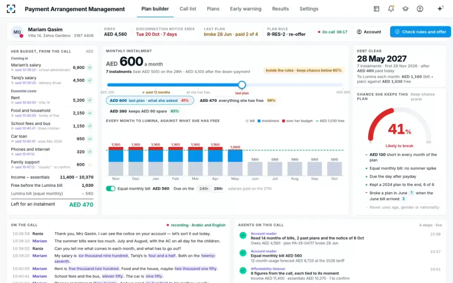
Task: Open reference 2 beside 'June bill arrived'
Action: point(404,199)
